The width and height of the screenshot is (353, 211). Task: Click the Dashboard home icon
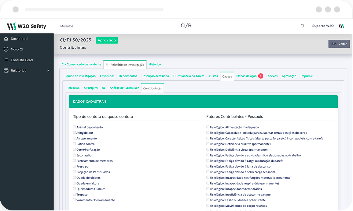click(6, 39)
